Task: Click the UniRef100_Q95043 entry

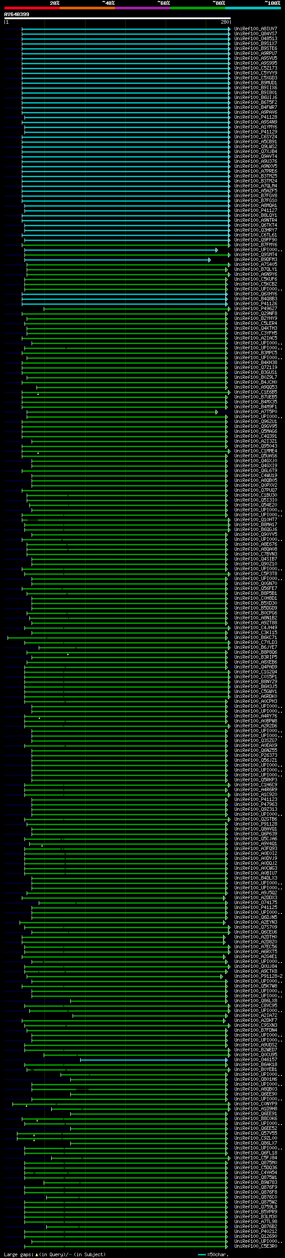Action: 256,446
